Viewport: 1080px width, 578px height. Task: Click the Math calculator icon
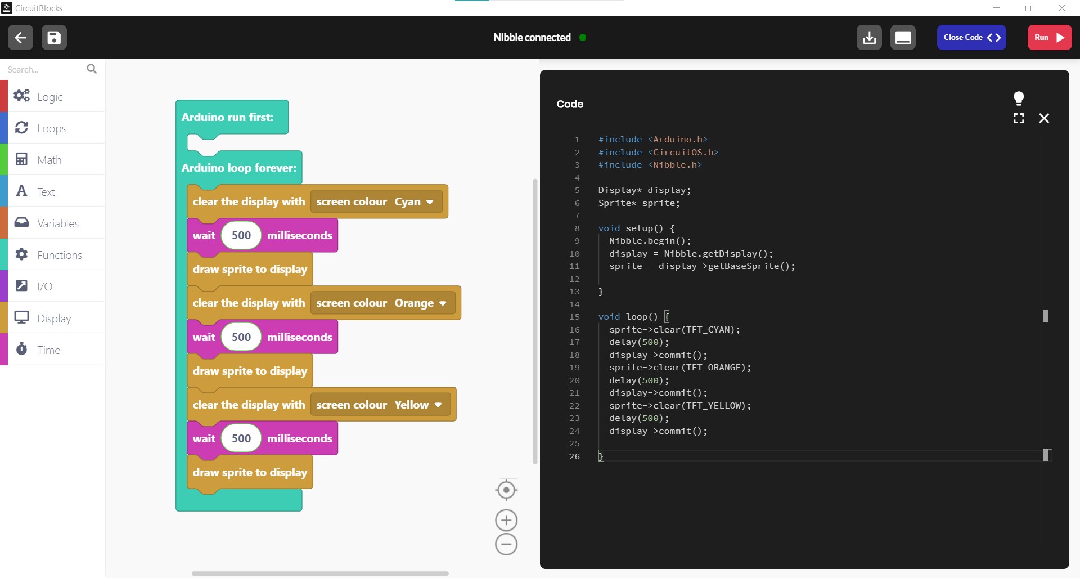click(x=21, y=159)
